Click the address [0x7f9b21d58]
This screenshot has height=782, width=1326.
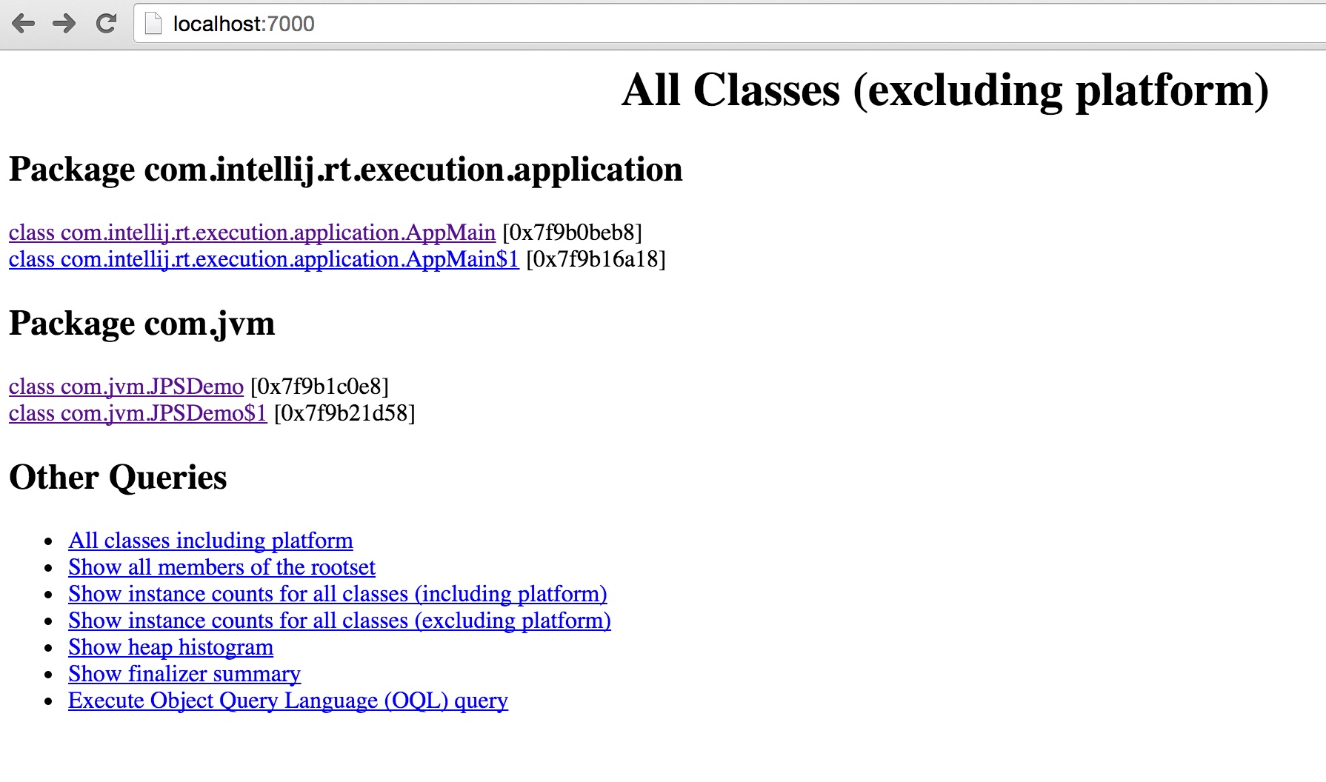(x=344, y=413)
